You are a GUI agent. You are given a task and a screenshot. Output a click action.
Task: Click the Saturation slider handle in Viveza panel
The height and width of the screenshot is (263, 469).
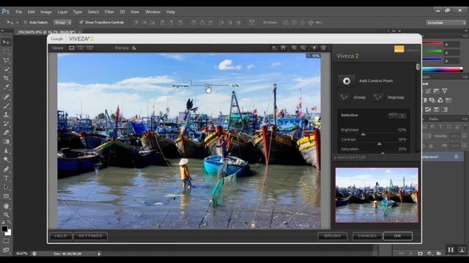tap(383, 153)
